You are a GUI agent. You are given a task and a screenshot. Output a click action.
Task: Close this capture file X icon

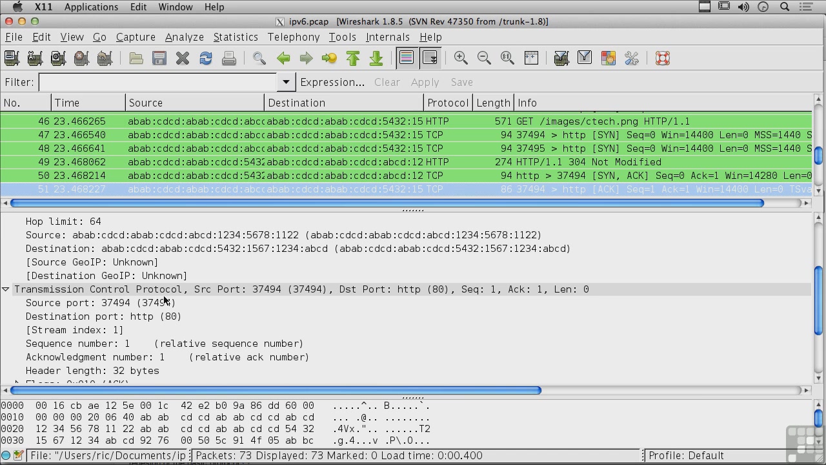183,58
